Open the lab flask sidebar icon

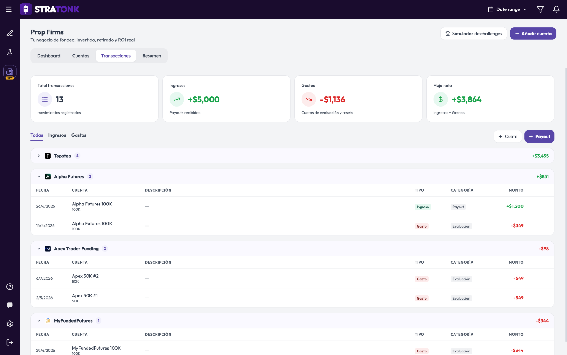(x=10, y=53)
